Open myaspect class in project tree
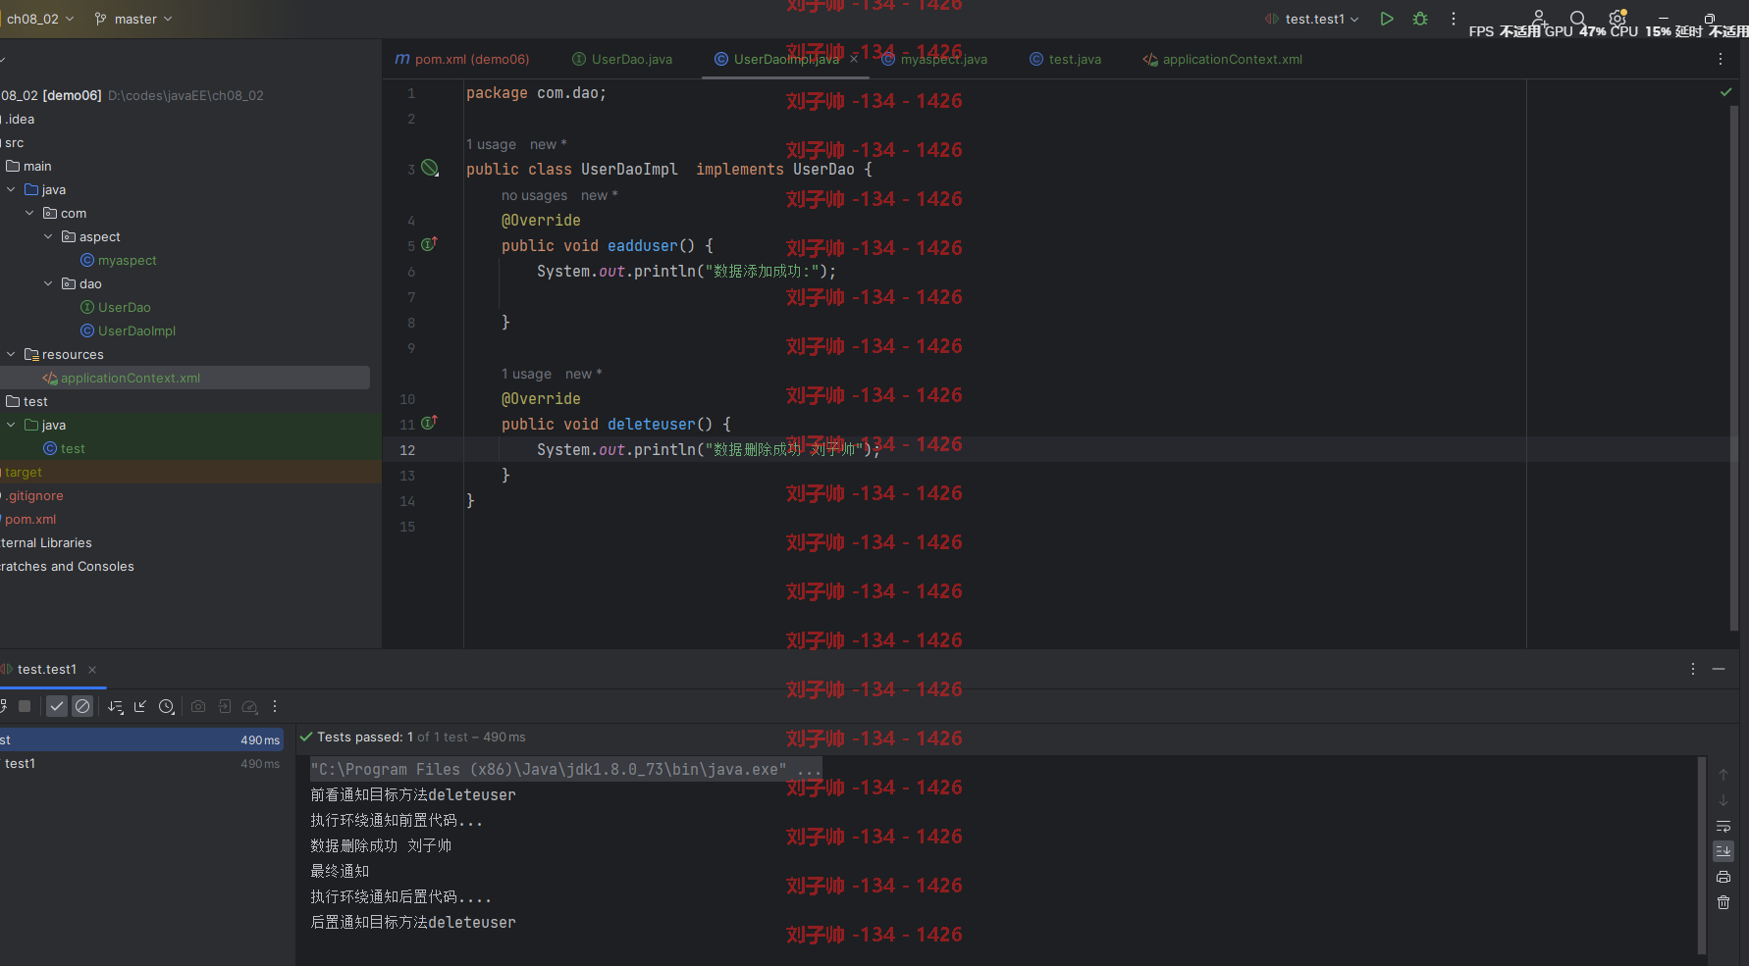 click(x=127, y=260)
